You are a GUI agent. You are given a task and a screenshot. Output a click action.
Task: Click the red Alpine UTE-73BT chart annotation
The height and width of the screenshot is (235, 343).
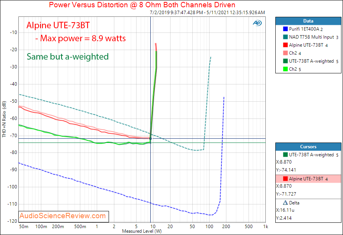58,25
